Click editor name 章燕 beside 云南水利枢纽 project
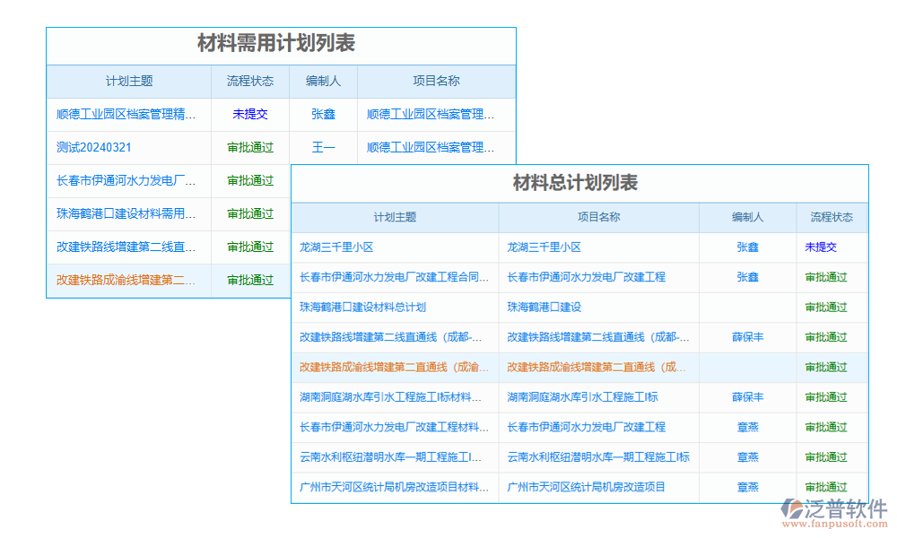Viewport: 897px width, 538px height. click(746, 457)
